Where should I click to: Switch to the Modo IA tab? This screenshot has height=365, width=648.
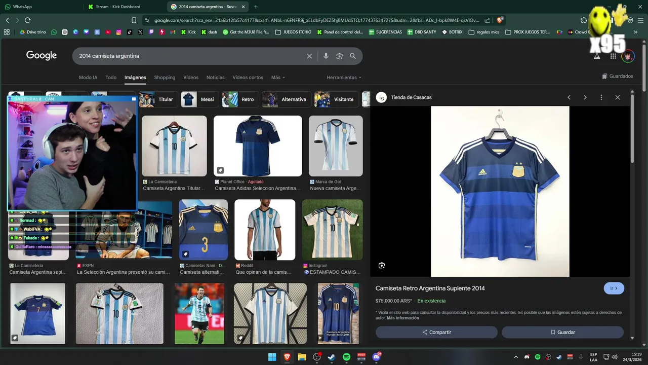coord(88,78)
